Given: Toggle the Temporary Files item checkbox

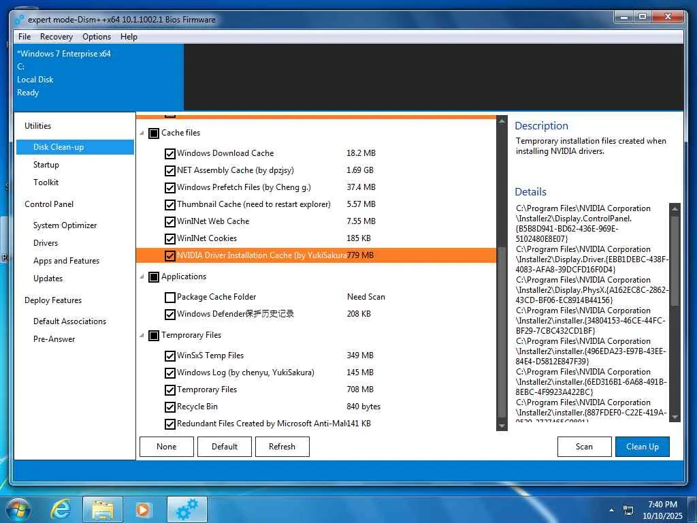Looking at the screenshot, I should coord(169,390).
